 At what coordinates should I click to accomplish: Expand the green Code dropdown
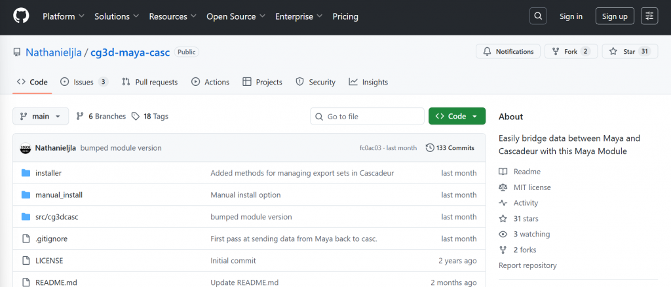(457, 117)
